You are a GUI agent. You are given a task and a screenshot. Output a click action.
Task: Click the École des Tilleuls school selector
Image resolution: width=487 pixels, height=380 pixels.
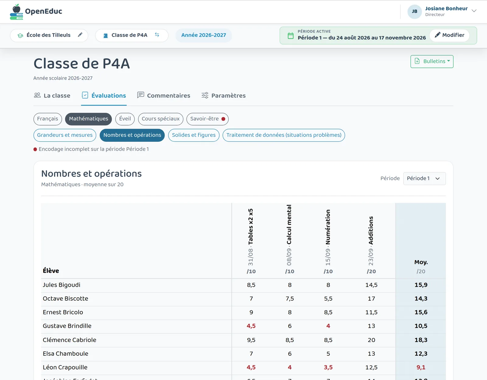point(49,35)
